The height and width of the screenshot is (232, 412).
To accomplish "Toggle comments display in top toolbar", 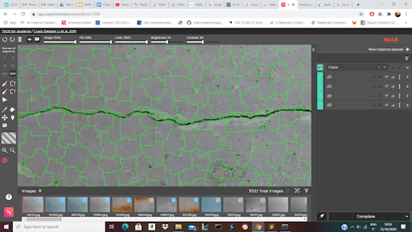I will tap(37, 39).
